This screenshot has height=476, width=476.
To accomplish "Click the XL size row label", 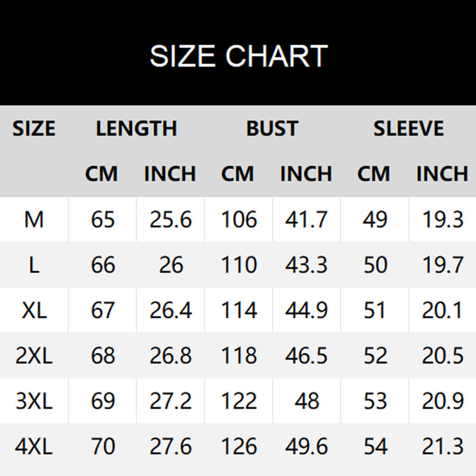I will pos(34,310).
